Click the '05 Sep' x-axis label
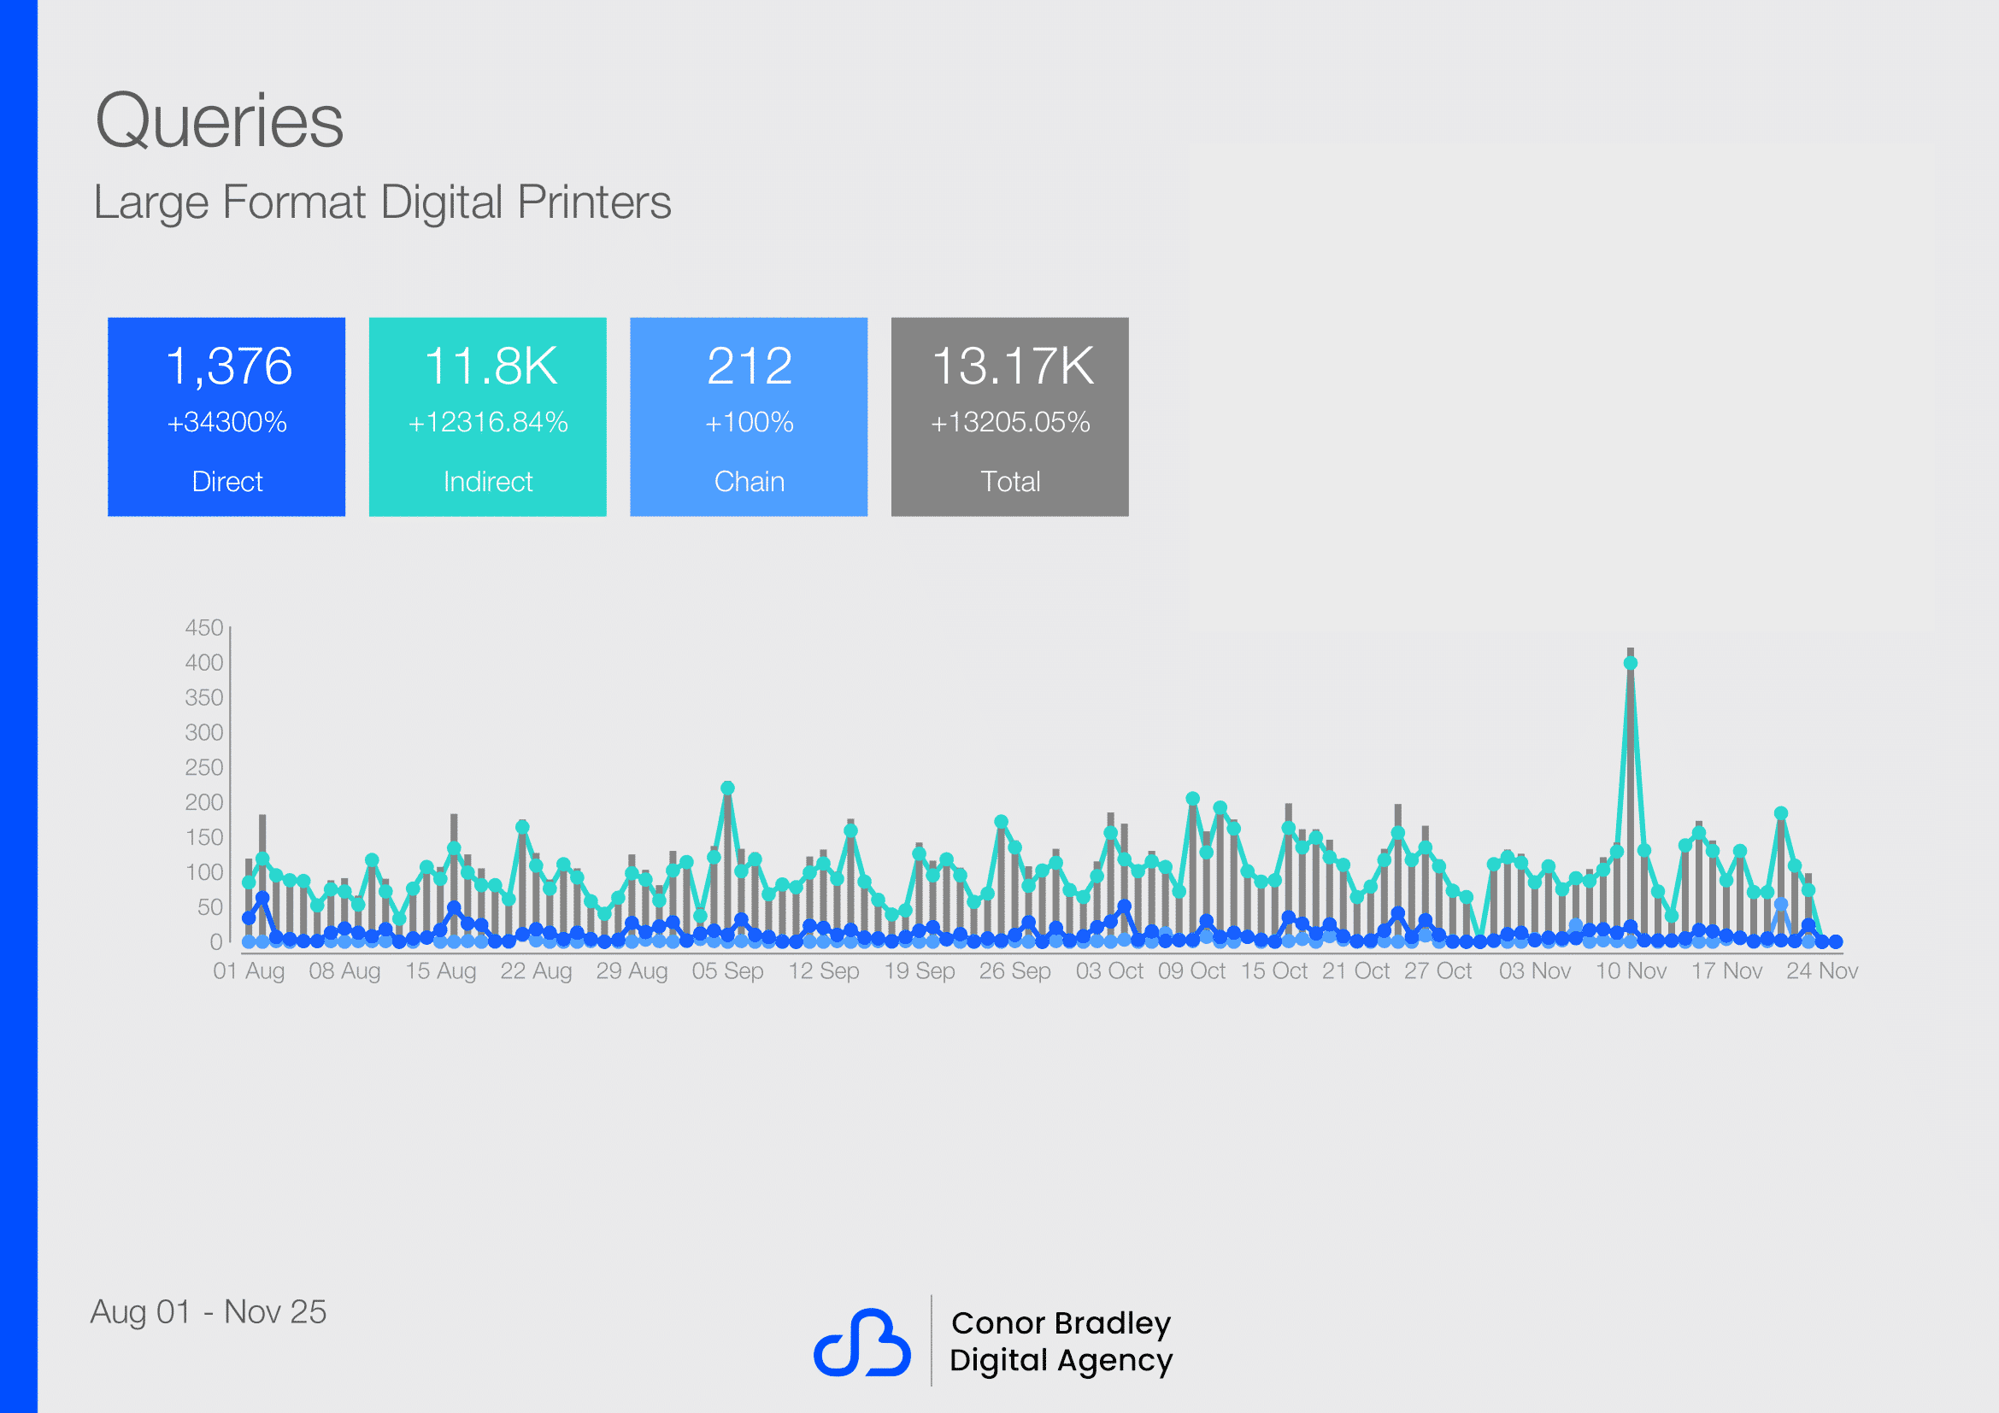This screenshot has height=1413, width=1999. 728,971
